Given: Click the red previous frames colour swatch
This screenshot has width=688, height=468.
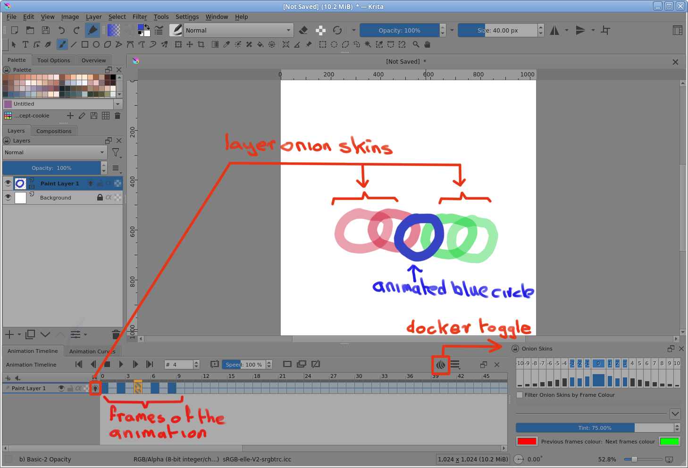Looking at the screenshot, I should tap(527, 442).
